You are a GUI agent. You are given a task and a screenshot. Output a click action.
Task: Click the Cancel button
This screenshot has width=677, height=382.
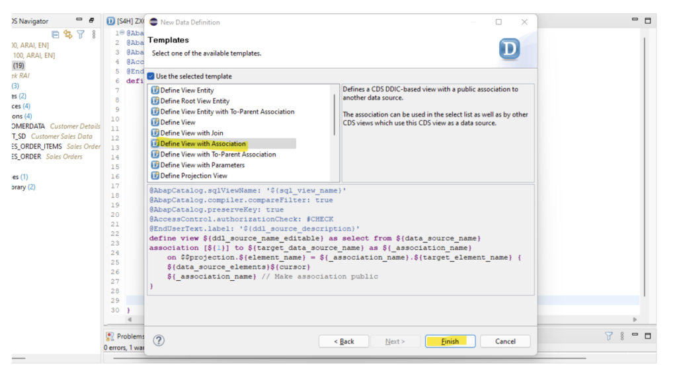coord(504,341)
